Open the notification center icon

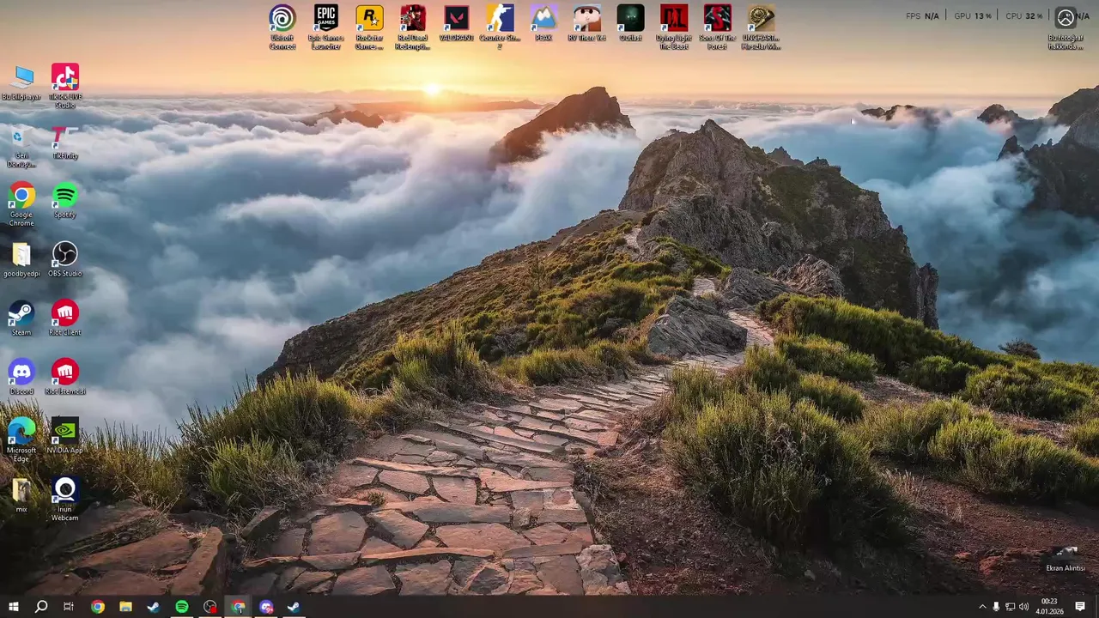1080,607
